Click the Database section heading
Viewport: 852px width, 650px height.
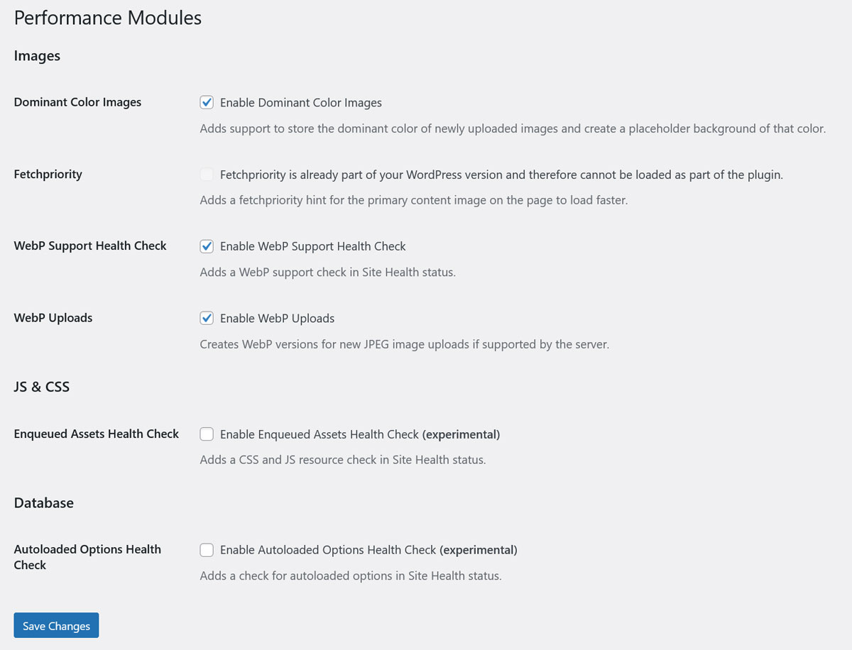point(44,502)
